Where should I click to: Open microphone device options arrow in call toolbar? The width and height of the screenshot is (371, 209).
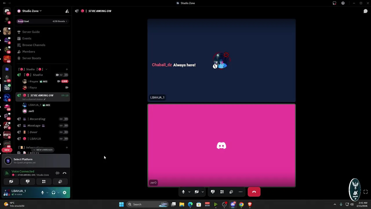(189, 192)
